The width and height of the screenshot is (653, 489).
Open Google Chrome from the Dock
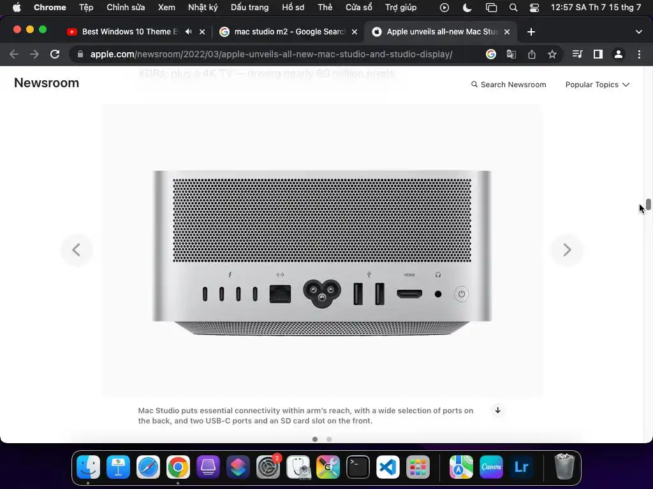pos(179,467)
